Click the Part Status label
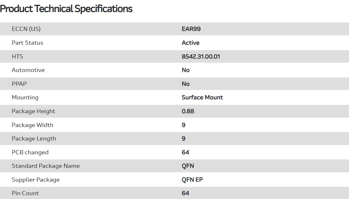Screen dimensions: 349x199 click(x=27, y=43)
